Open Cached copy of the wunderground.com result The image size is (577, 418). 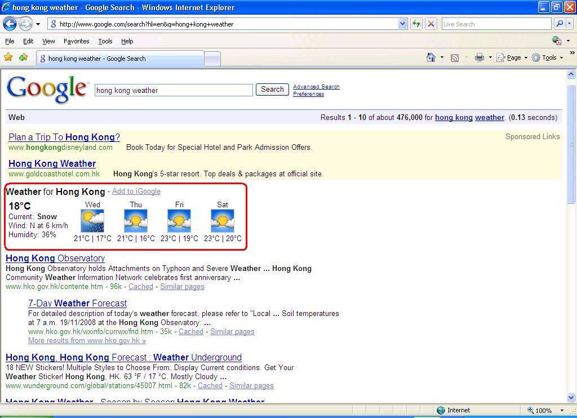click(210, 386)
